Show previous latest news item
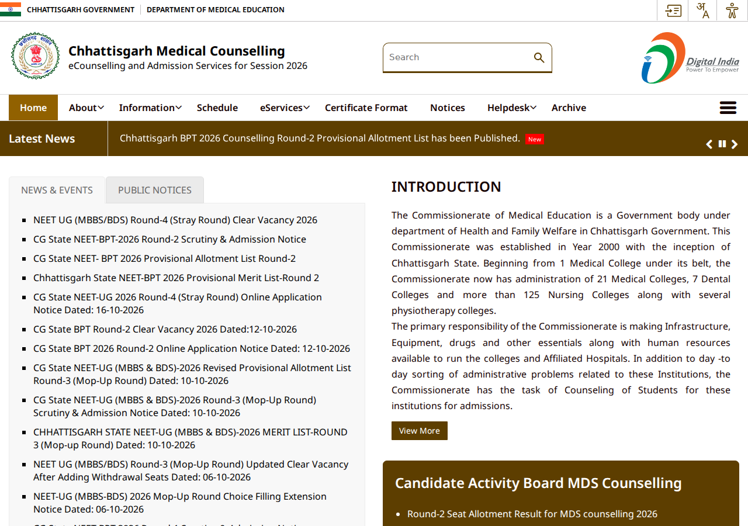The width and height of the screenshot is (748, 526). [x=709, y=144]
